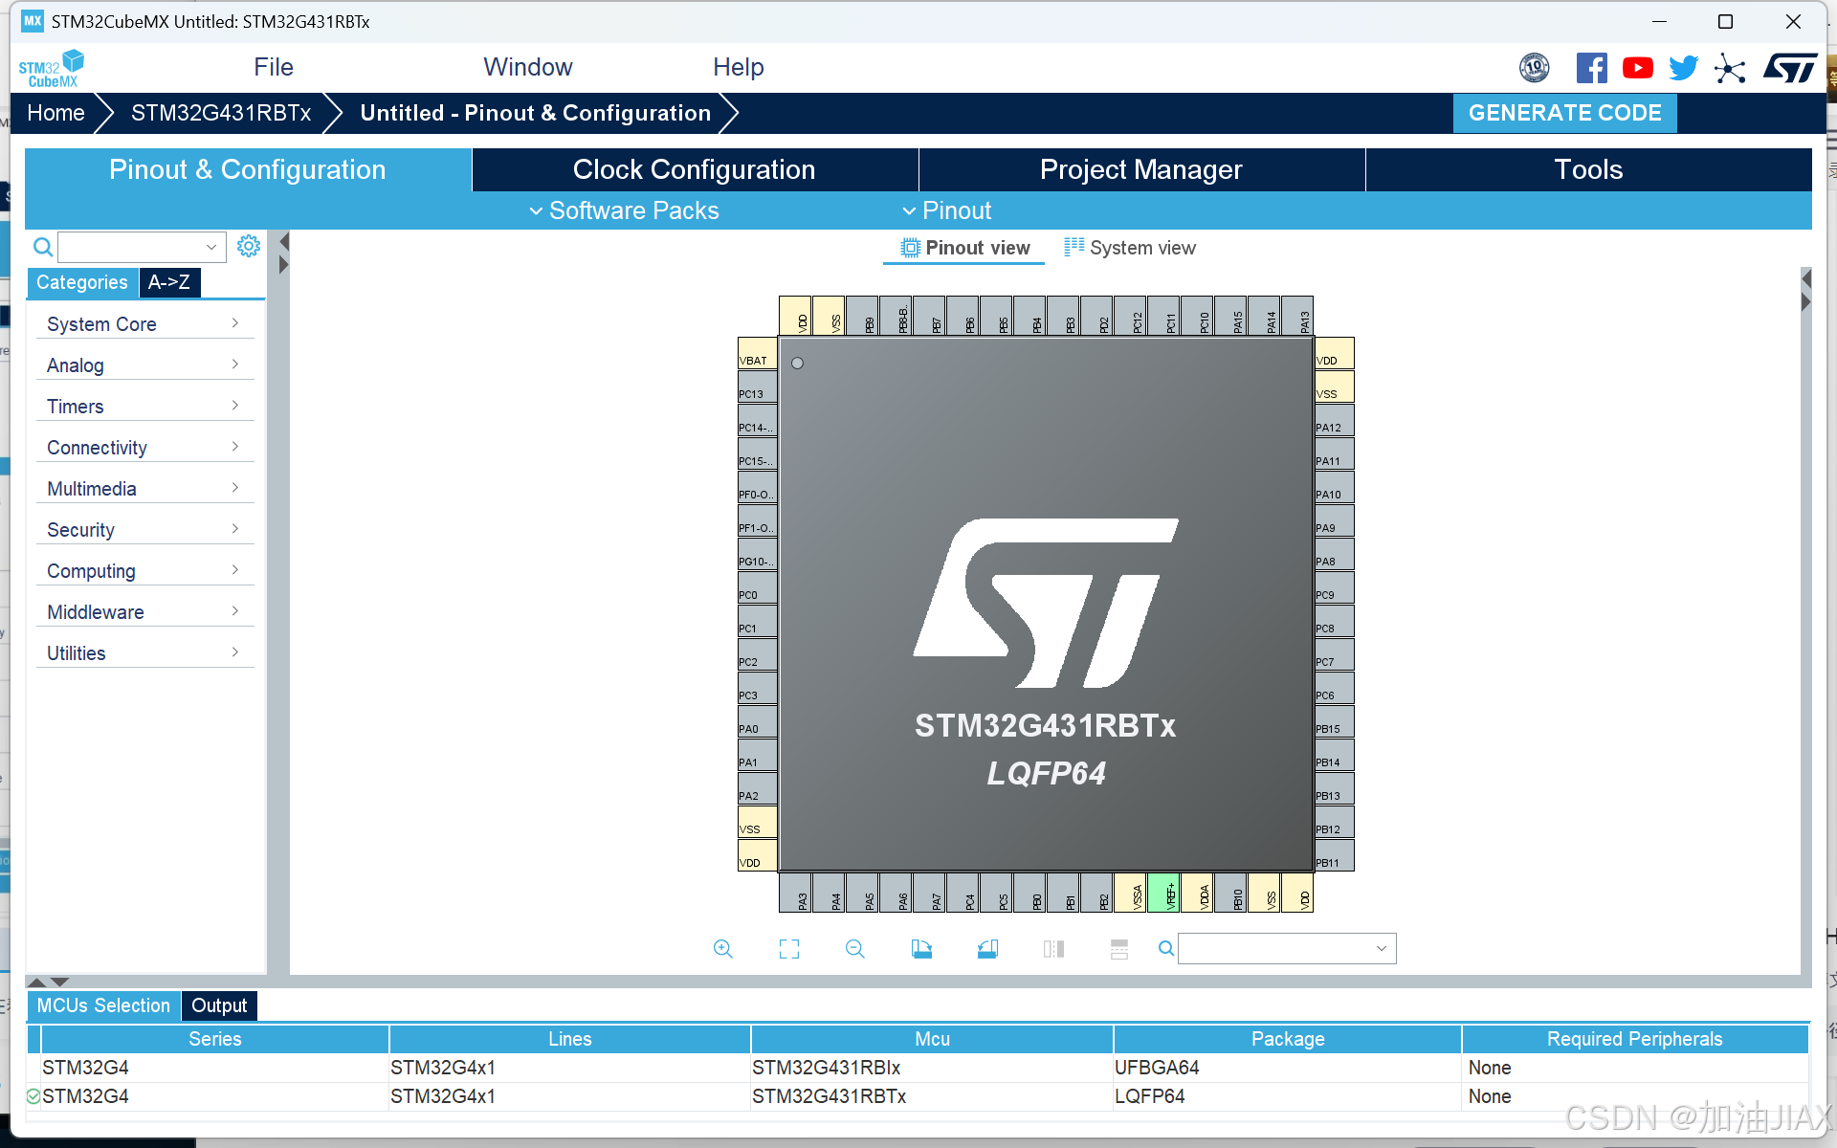Click the zoom in icon under the chip
1837x1148 pixels.
pyautogui.click(x=723, y=949)
